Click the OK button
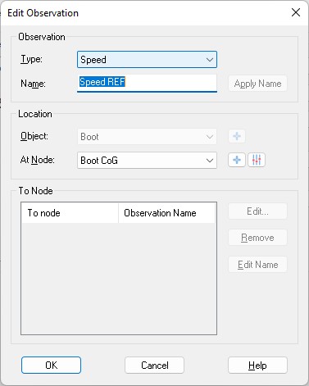Image resolution: width=309 pixels, height=386 pixels. coord(51,365)
